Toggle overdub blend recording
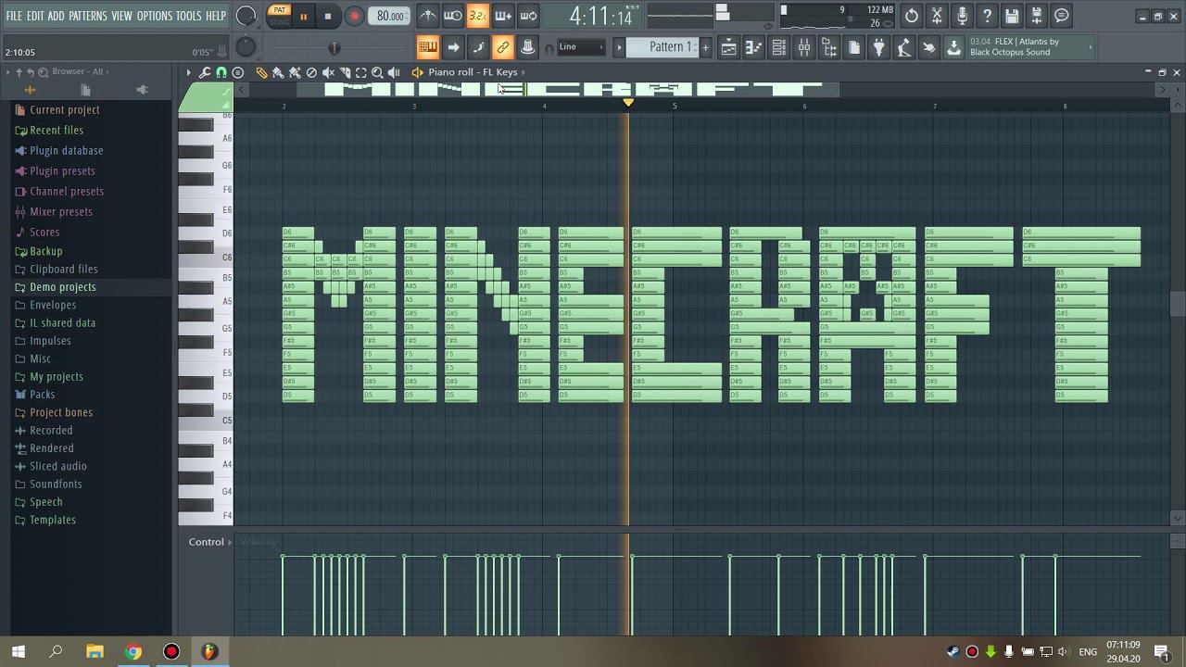Viewport: 1186px width, 667px height. [502, 16]
